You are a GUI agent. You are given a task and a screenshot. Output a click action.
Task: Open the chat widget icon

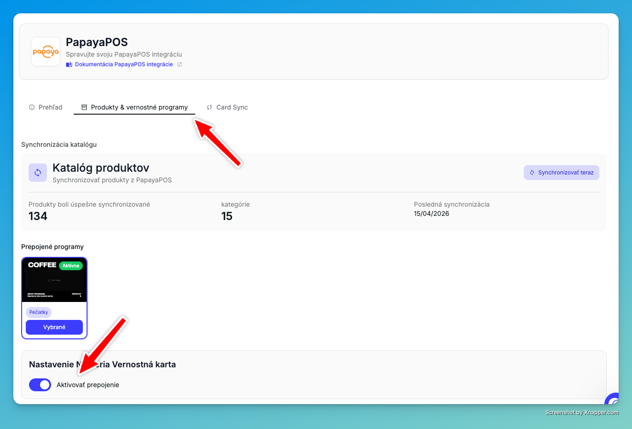tap(613, 399)
